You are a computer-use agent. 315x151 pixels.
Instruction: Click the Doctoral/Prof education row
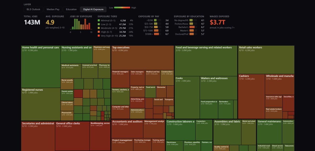pyautogui.click(x=189, y=34)
